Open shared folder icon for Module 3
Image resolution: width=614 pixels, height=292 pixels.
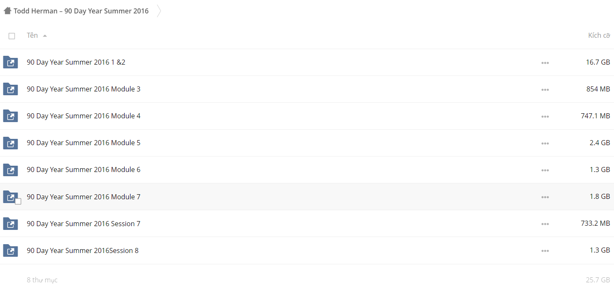(x=10, y=89)
